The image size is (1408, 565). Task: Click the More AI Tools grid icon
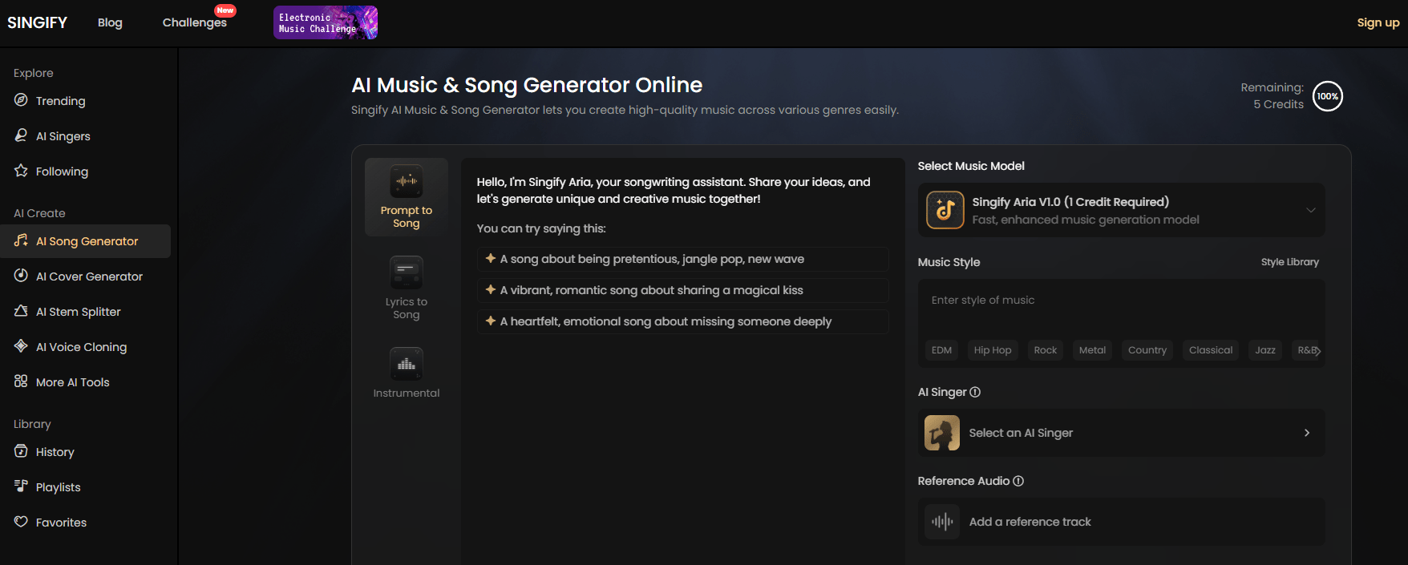click(21, 381)
